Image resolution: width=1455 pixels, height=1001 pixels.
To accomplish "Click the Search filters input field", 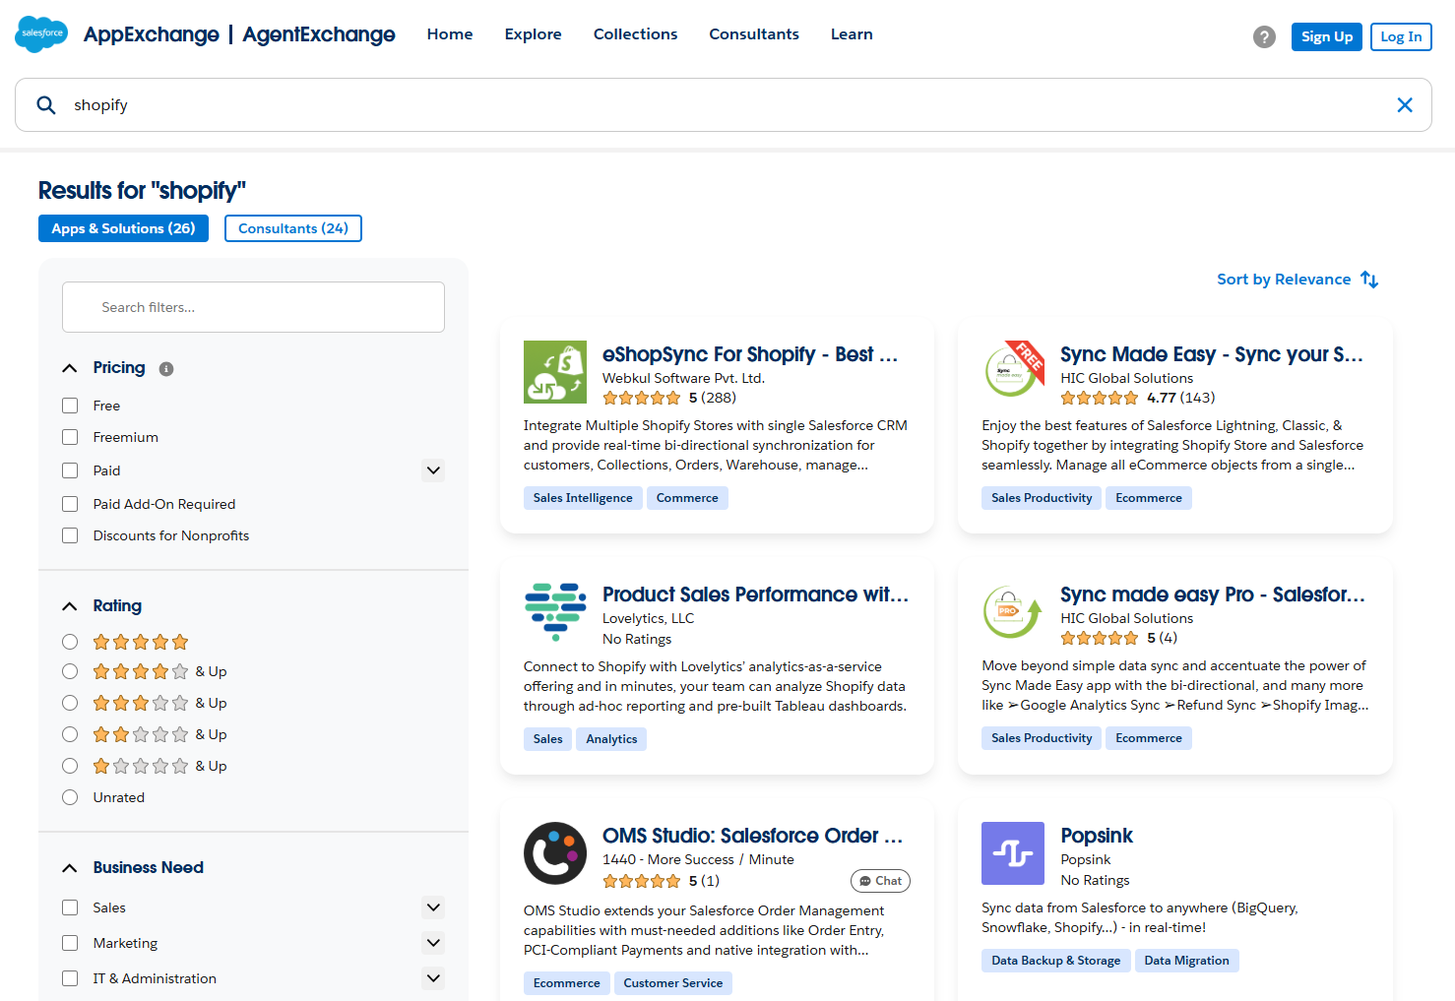I will click(x=253, y=307).
